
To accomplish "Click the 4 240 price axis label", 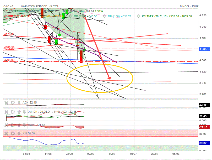I will click(x=203, y=27).
